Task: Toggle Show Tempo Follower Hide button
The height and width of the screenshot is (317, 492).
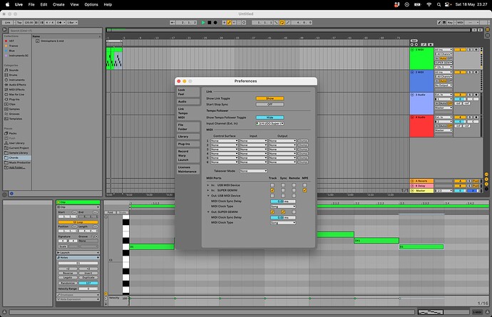Action: (270, 118)
